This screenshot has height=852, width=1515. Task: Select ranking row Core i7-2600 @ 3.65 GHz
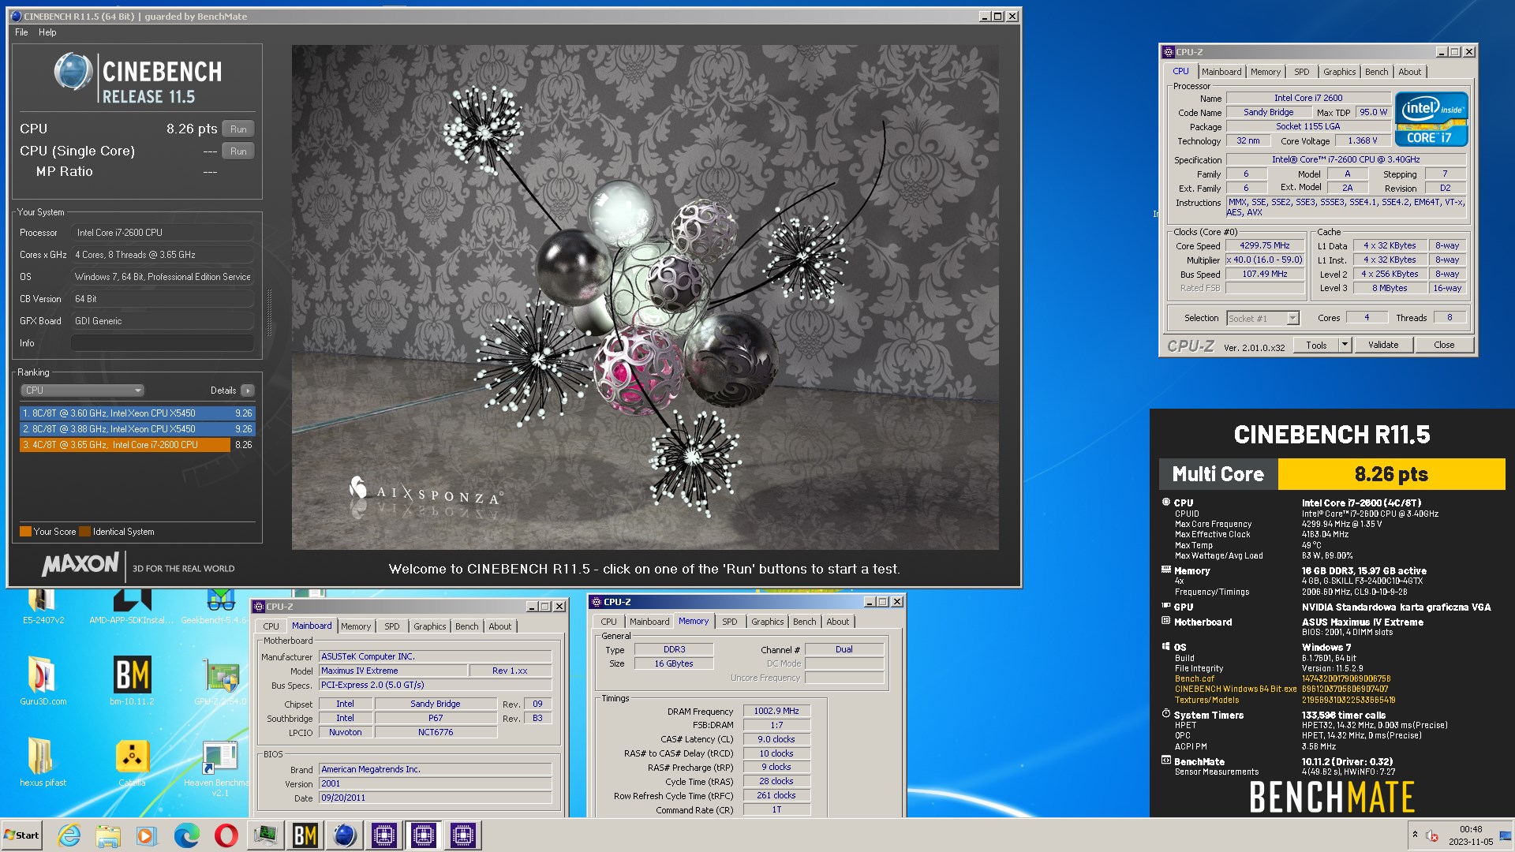point(137,445)
